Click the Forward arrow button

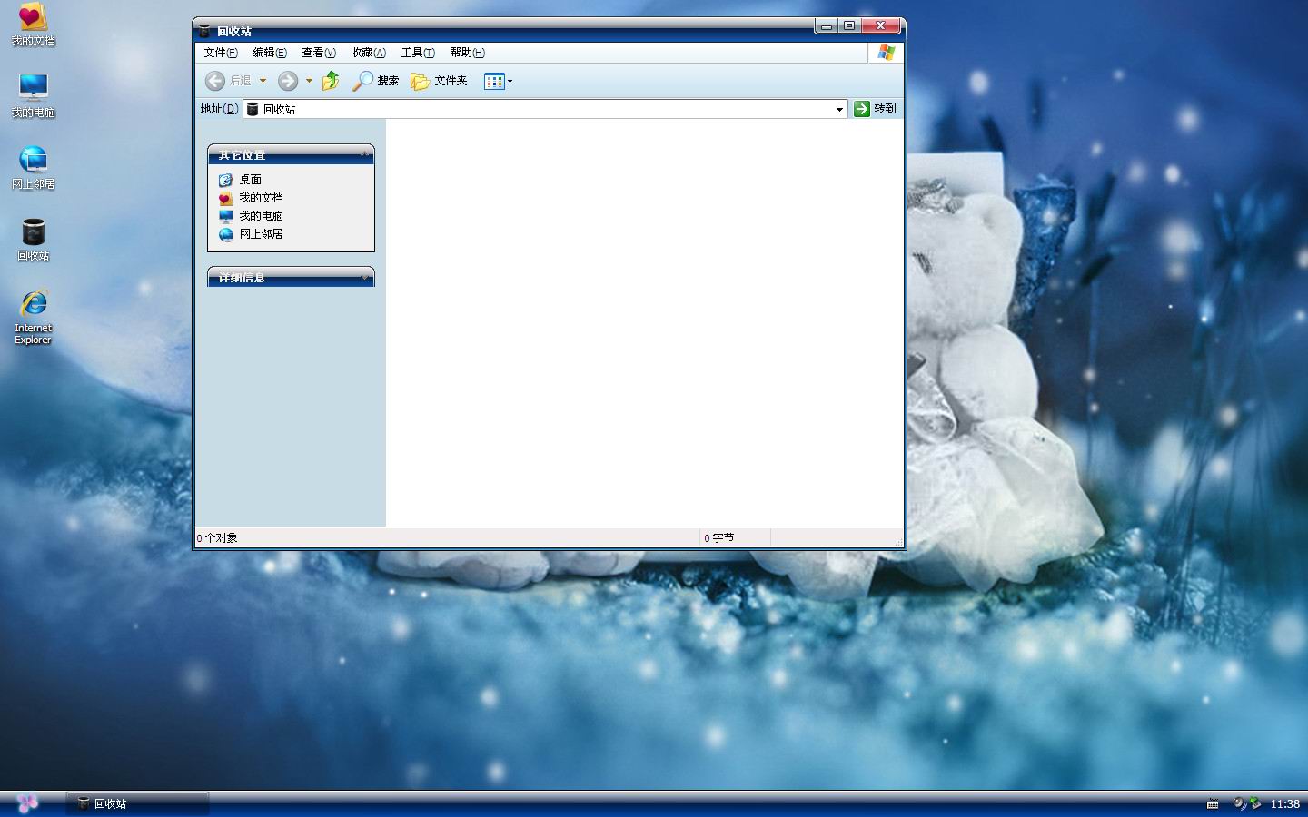click(x=288, y=81)
